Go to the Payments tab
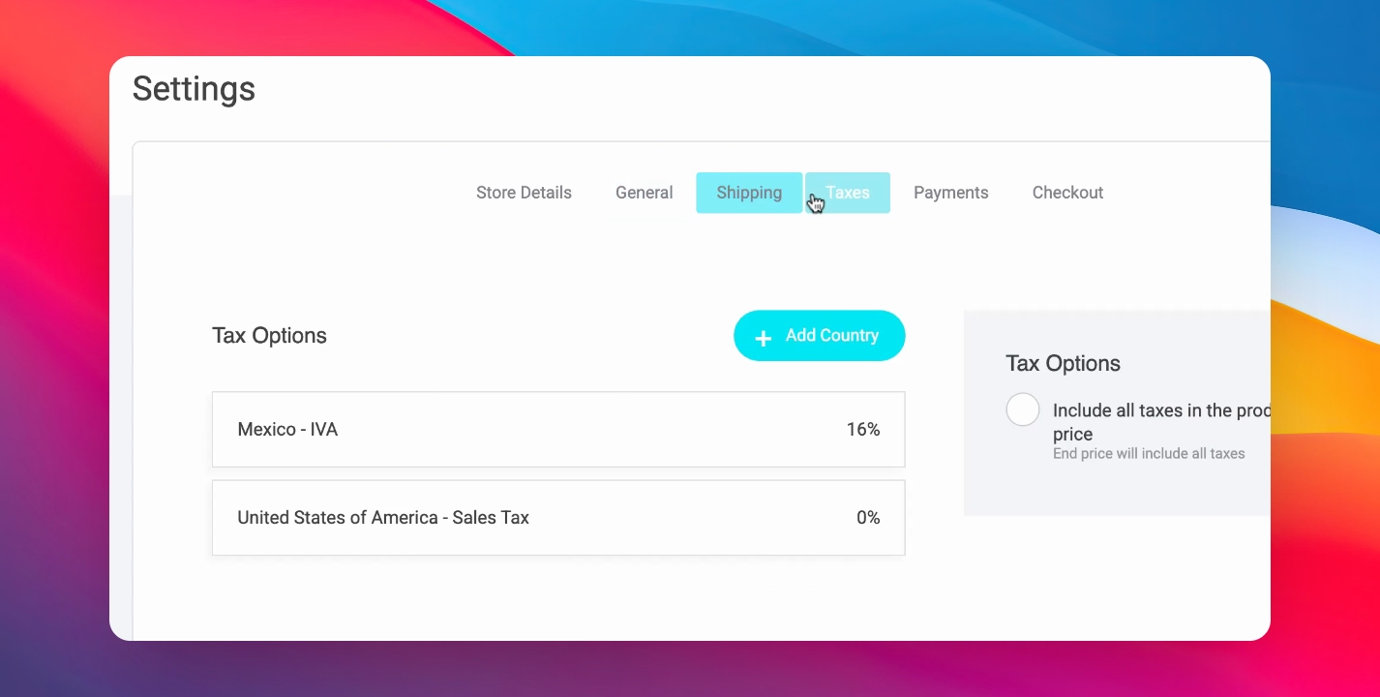The image size is (1380, 697). [x=950, y=193]
